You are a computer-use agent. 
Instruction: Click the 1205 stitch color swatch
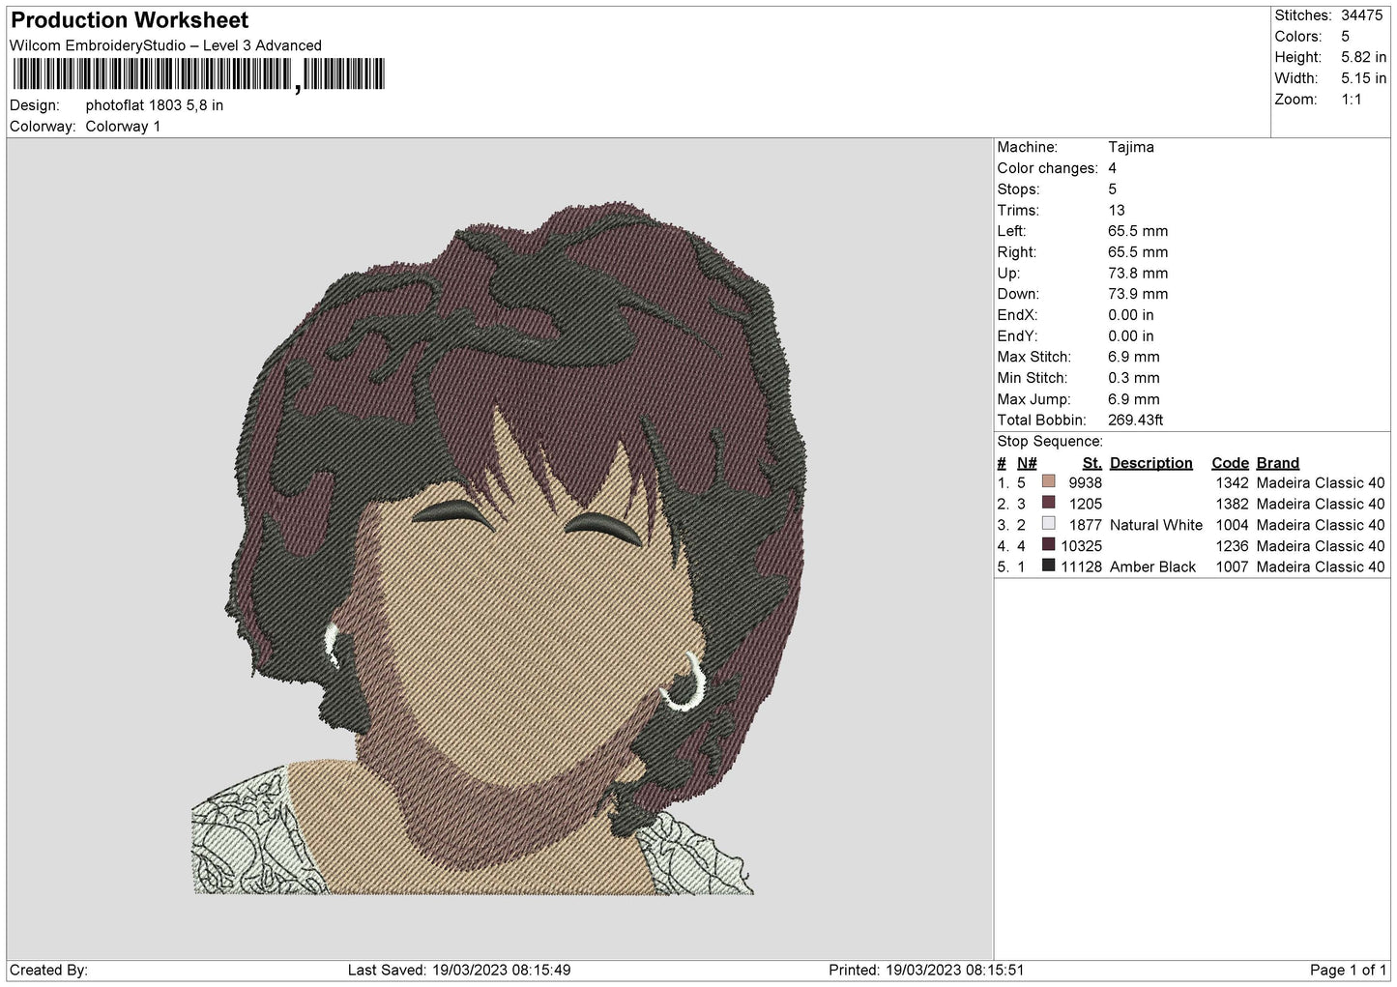click(x=1048, y=503)
